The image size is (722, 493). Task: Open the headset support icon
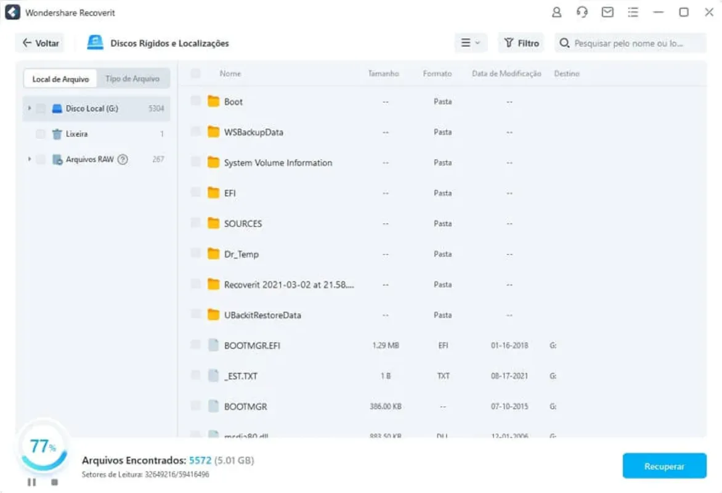coord(582,12)
